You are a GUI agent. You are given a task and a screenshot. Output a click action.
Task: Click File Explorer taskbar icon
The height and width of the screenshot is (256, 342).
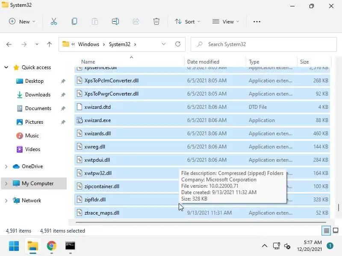pyautogui.click(x=33, y=246)
